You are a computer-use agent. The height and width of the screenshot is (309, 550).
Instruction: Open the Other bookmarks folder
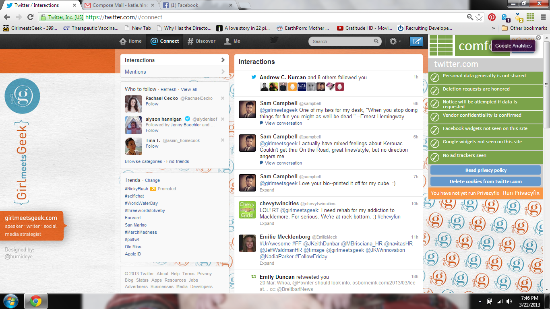click(x=525, y=28)
